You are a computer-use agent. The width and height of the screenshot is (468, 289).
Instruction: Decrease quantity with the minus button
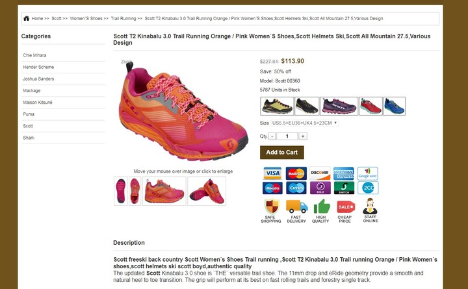272,136
